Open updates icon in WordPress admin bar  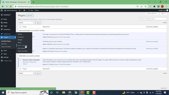click(20, 10)
